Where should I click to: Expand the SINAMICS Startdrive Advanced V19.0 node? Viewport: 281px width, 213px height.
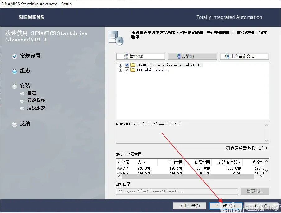click(x=120, y=65)
